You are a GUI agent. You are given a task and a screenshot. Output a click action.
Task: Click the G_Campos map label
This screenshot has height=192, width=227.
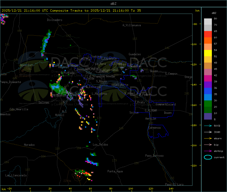[x=172, y=74]
